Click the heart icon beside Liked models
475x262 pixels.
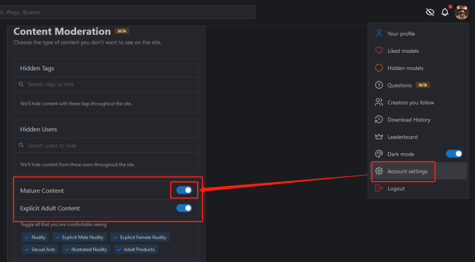click(379, 51)
